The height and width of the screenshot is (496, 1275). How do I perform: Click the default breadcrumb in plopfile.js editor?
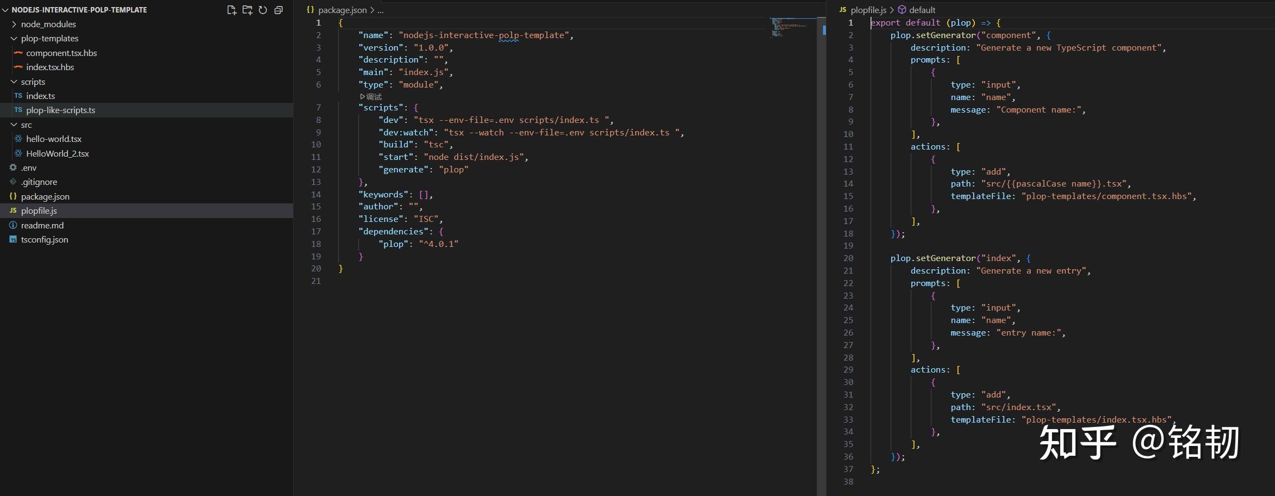[923, 10]
